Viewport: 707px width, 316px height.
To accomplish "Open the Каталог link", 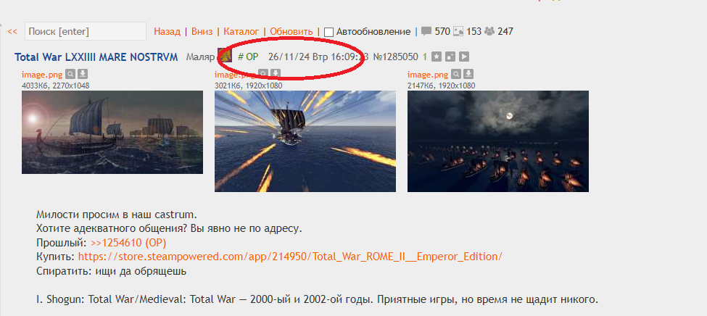I will click(241, 32).
